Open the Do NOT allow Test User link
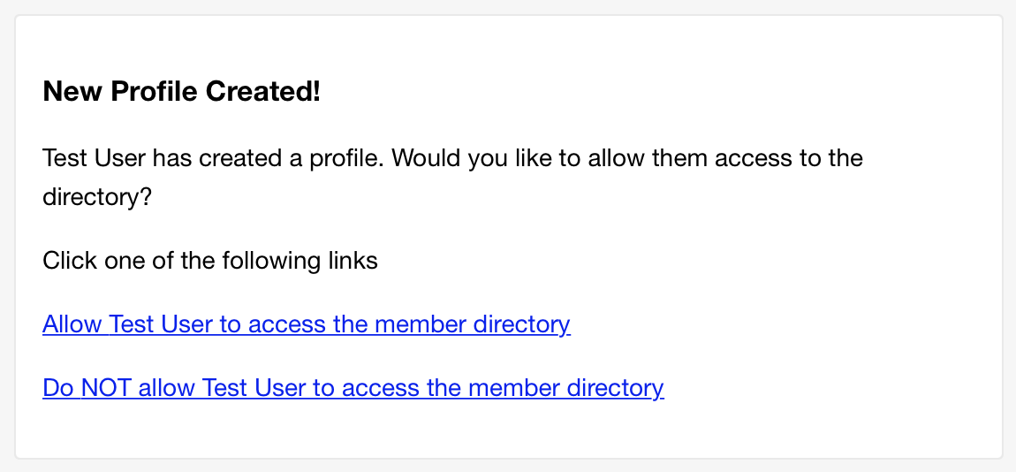1016x472 pixels. tap(353, 388)
